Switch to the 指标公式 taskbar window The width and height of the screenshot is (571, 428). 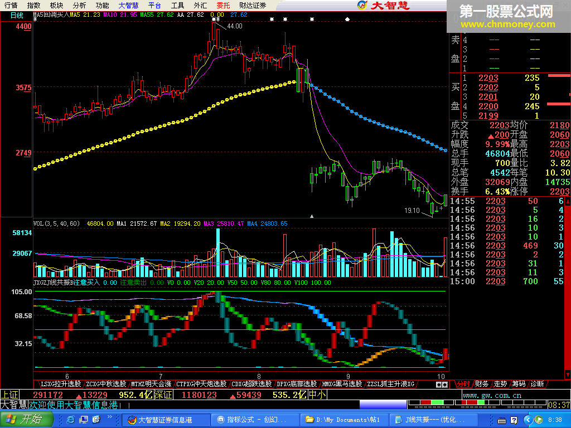(x=255, y=420)
